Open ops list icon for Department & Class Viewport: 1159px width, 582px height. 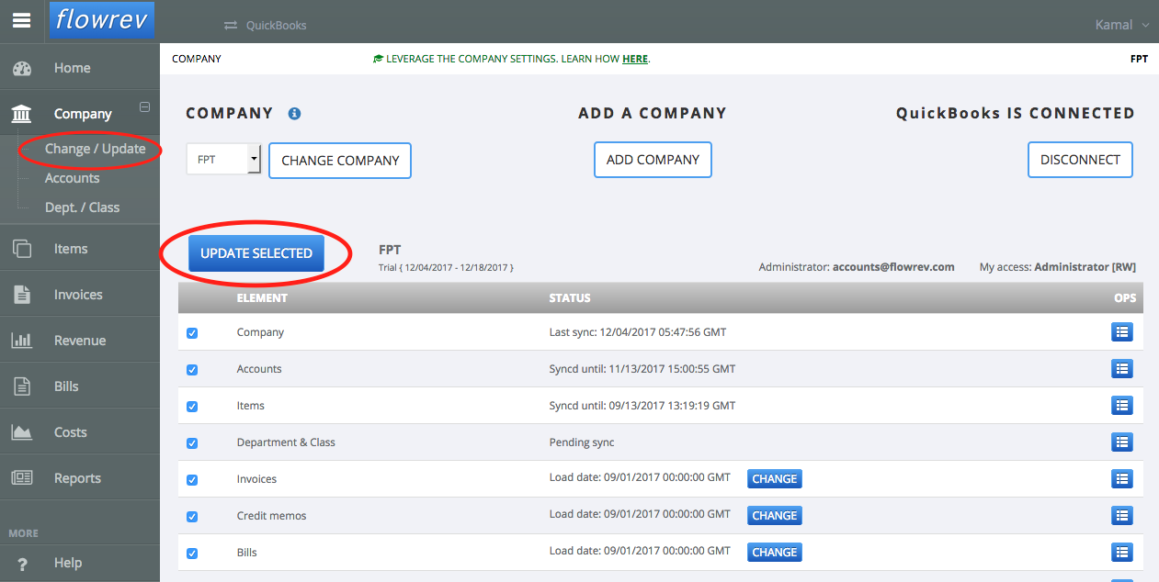[1122, 442]
